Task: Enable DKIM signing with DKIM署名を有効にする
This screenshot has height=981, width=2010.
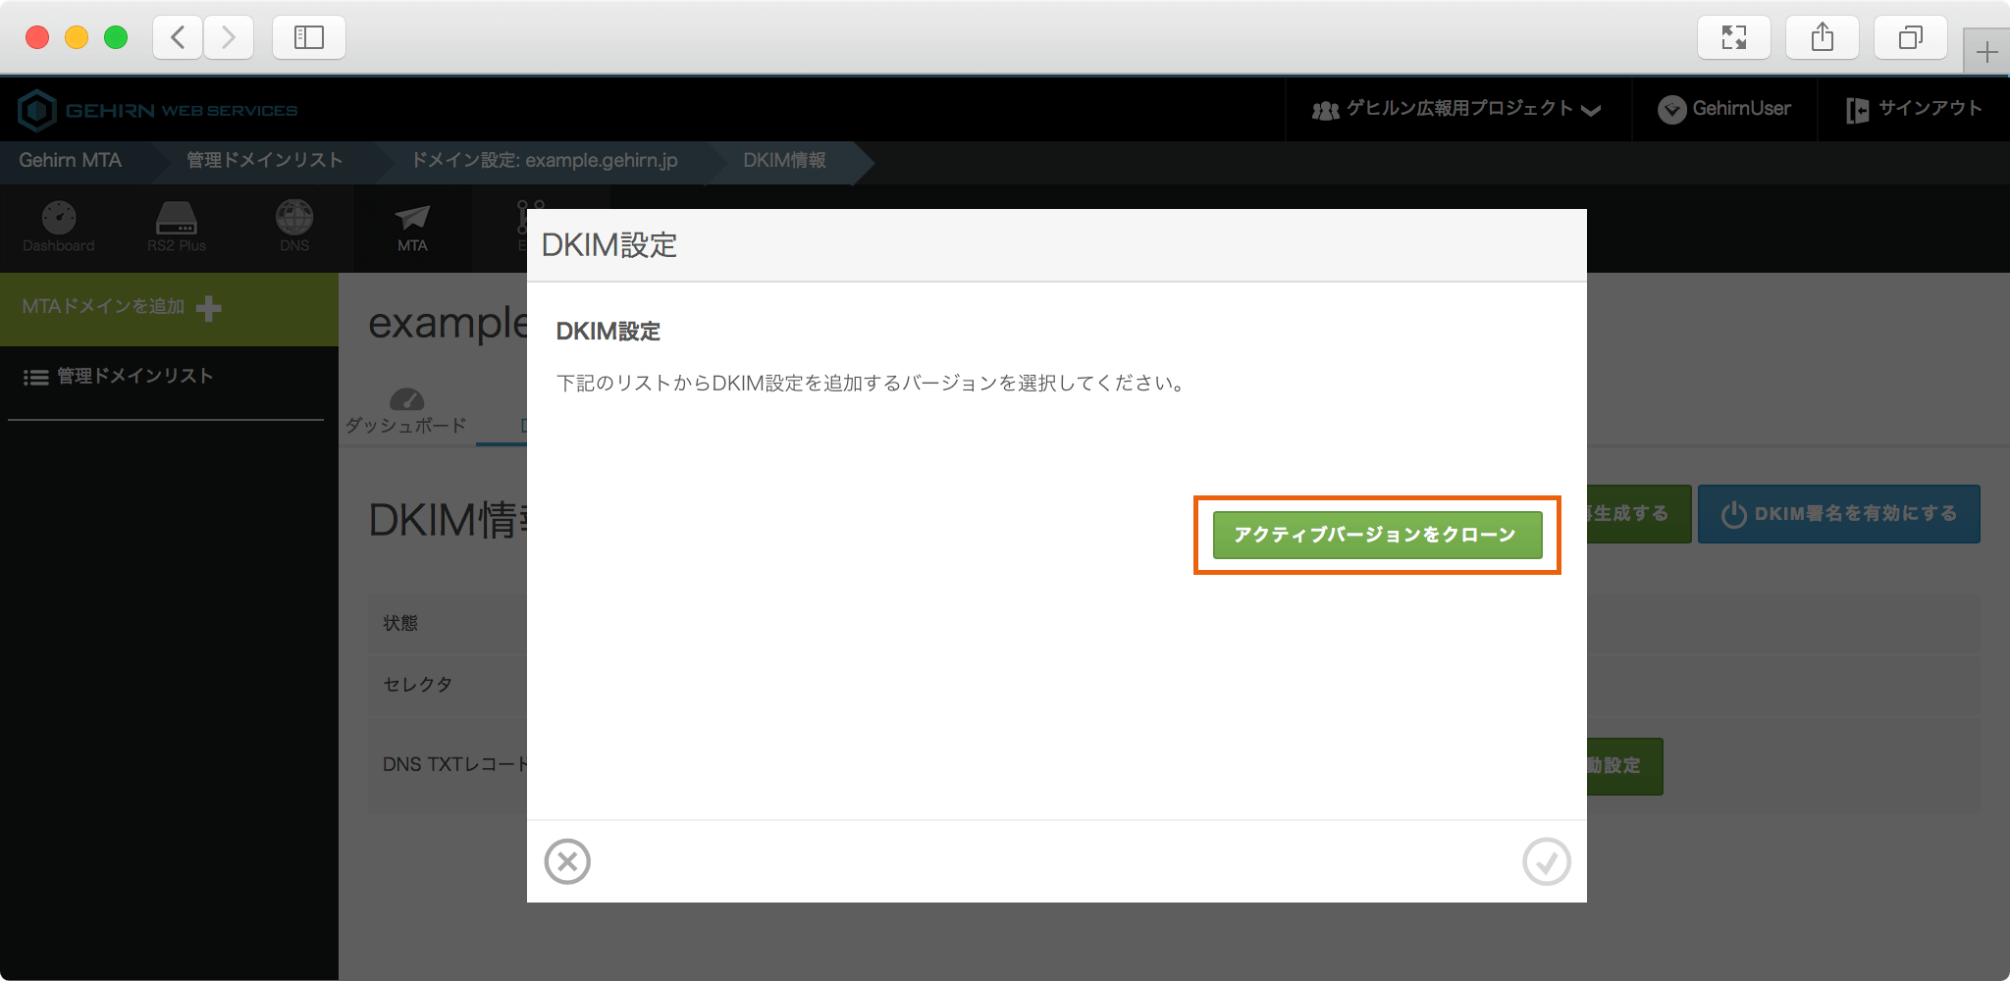Action: [x=1838, y=514]
